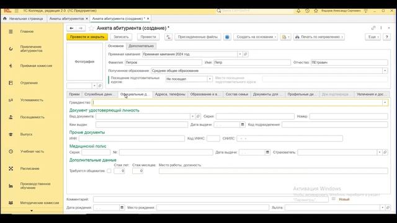This screenshot has width=397, height=223.
Task: Open the Печать по направлению dropdown
Action: [x=319, y=37]
